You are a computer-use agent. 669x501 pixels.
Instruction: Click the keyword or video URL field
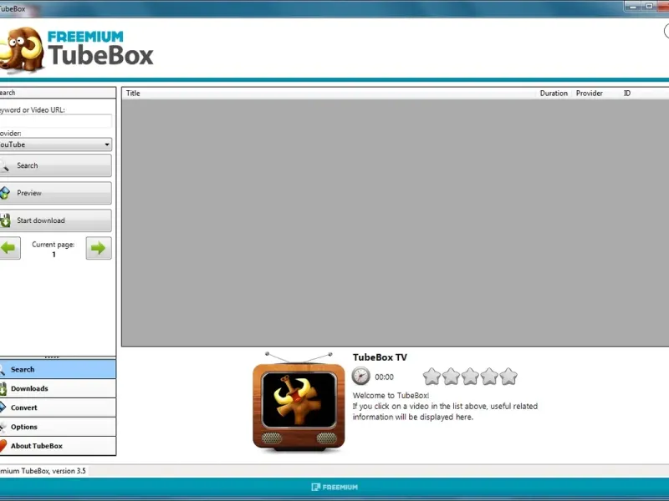(55, 121)
